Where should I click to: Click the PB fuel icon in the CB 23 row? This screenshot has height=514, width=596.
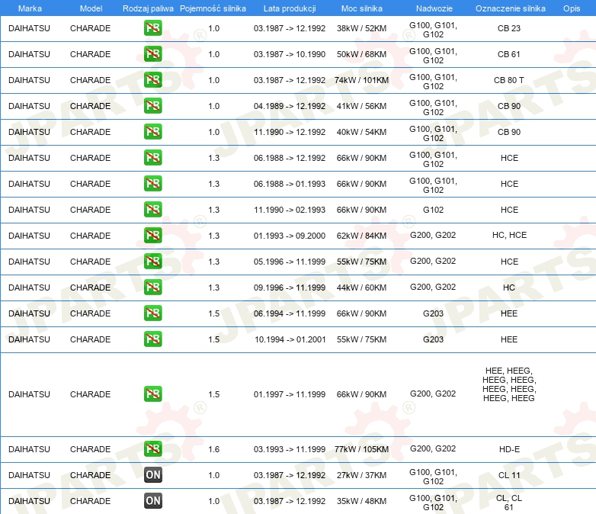(x=152, y=28)
